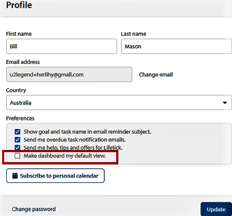This screenshot has width=232, height=216.
Task: Uncheck help, tips and offers checkbox
Action: coord(17,147)
